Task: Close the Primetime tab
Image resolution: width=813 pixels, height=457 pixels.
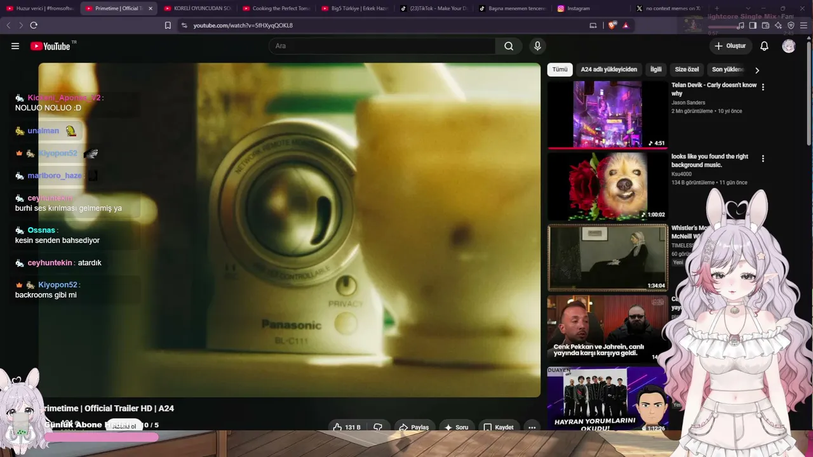Action: tap(151, 9)
